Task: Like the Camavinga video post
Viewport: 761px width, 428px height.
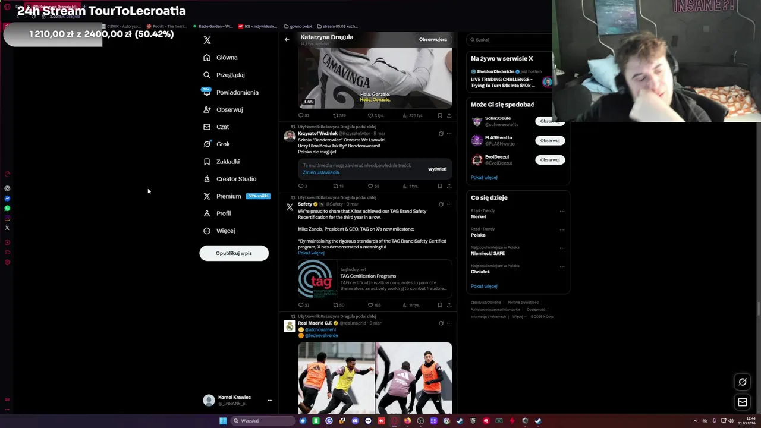Action: pyautogui.click(x=375, y=115)
